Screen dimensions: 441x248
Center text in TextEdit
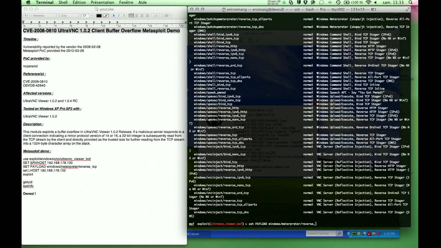(137, 15)
